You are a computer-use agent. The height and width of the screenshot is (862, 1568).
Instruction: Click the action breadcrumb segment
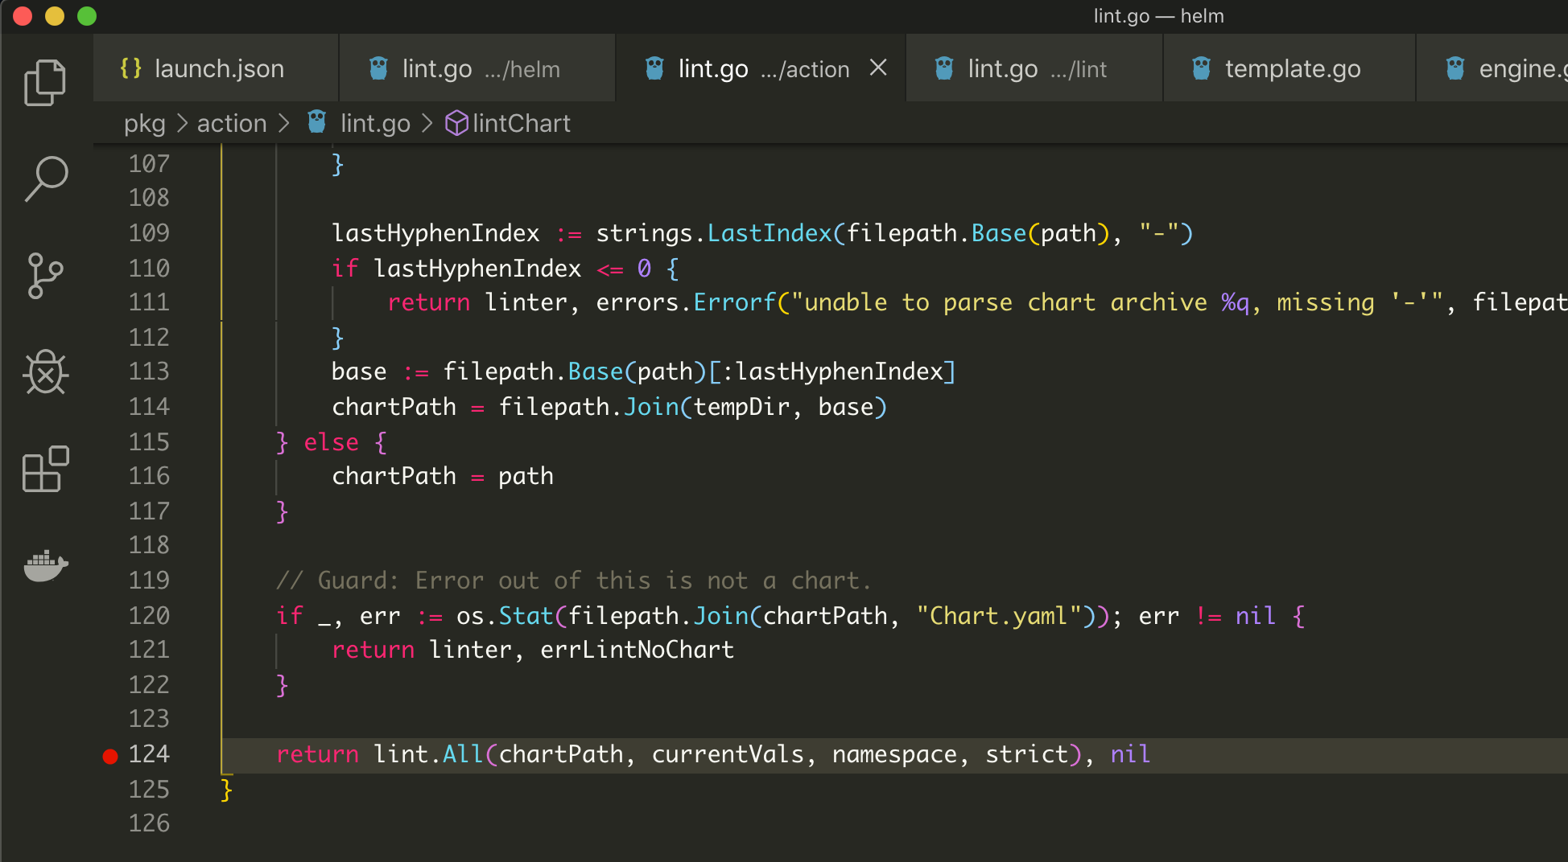(232, 123)
